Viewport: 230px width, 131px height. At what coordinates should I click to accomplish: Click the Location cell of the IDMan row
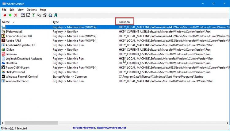point(165,50)
